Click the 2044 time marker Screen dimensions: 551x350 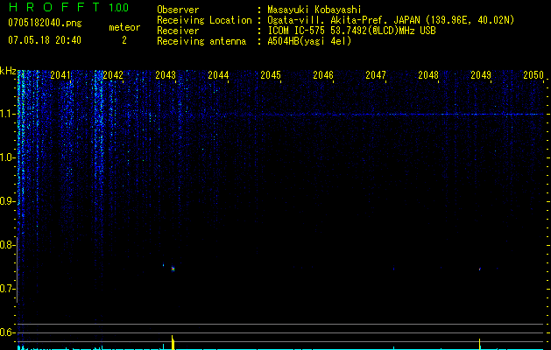pyautogui.click(x=218, y=75)
